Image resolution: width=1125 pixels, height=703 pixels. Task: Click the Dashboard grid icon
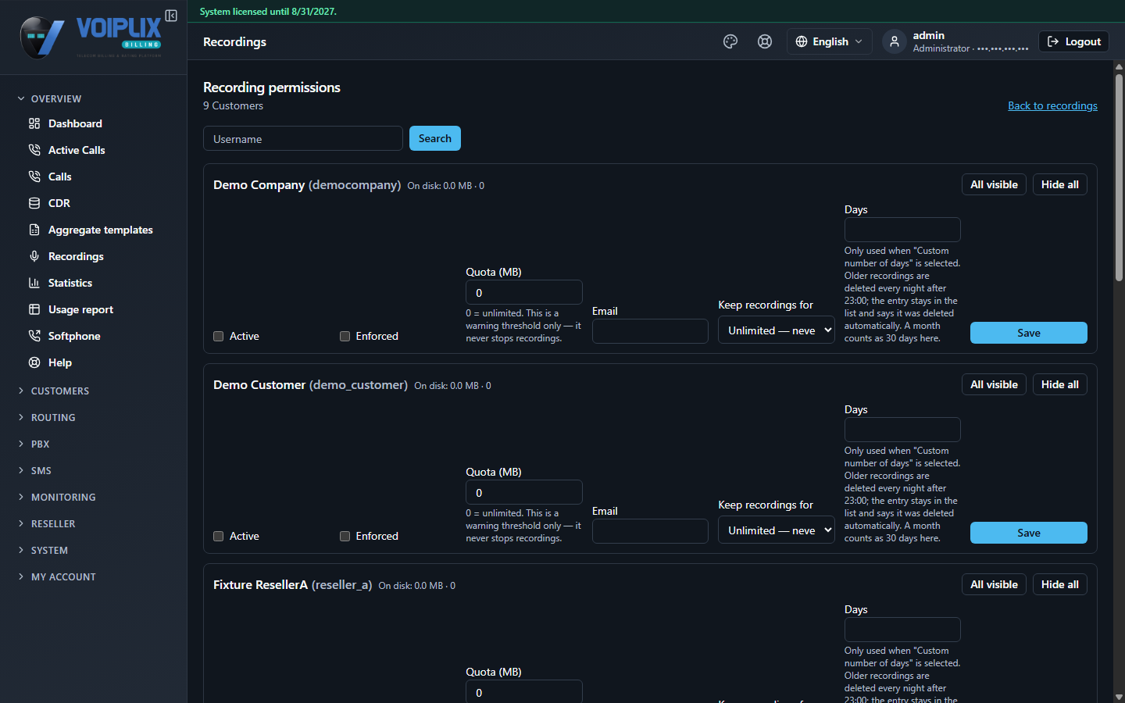(x=34, y=123)
